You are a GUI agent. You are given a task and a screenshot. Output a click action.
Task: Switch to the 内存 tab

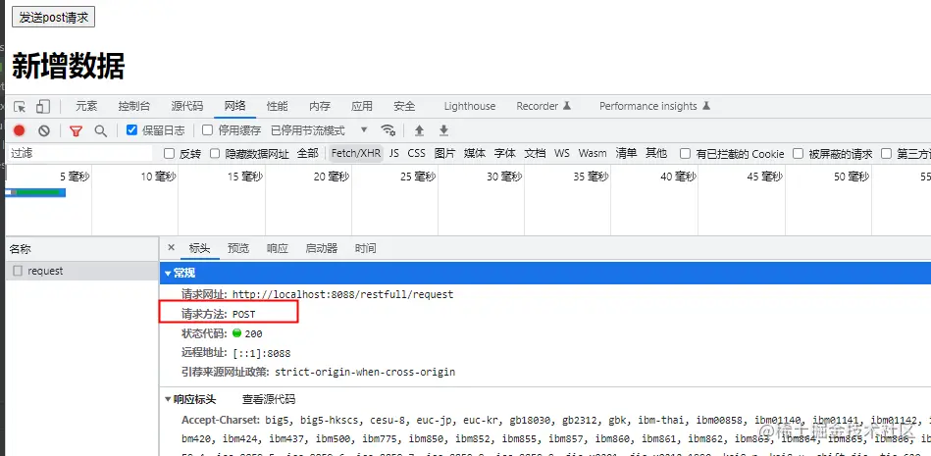click(320, 106)
